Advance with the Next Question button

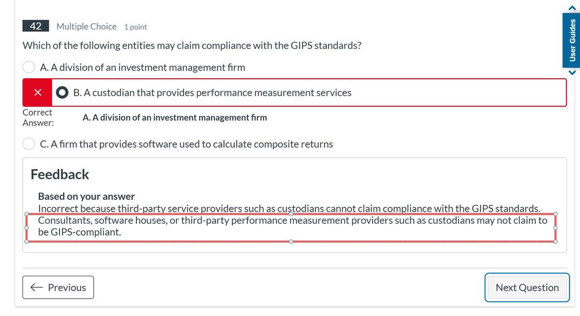[527, 288]
